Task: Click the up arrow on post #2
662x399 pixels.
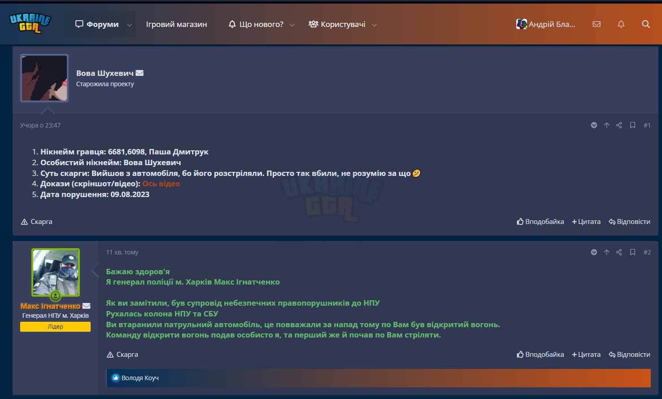Action: [606, 252]
